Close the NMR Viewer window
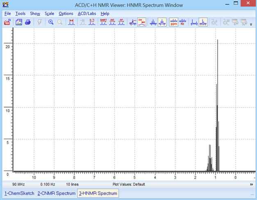The width and height of the screenshot is (257, 200). coord(248,3)
